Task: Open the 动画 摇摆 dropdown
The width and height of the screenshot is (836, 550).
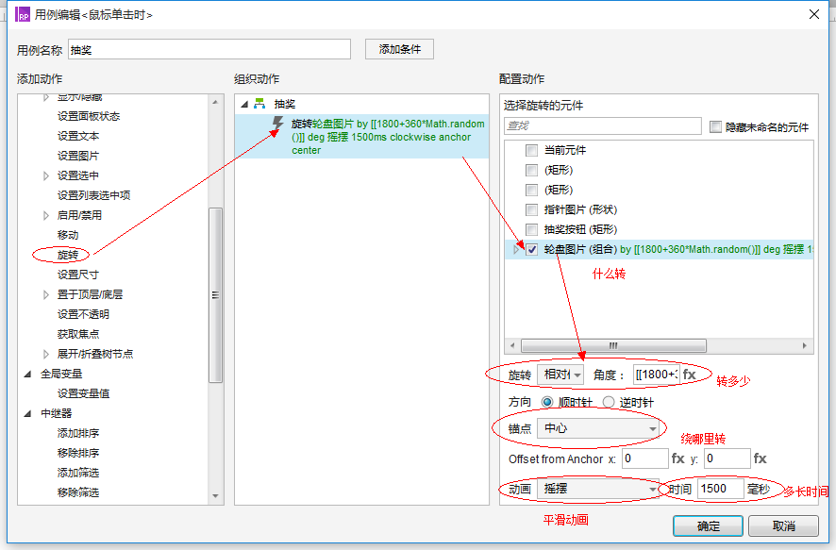Action: (x=598, y=489)
